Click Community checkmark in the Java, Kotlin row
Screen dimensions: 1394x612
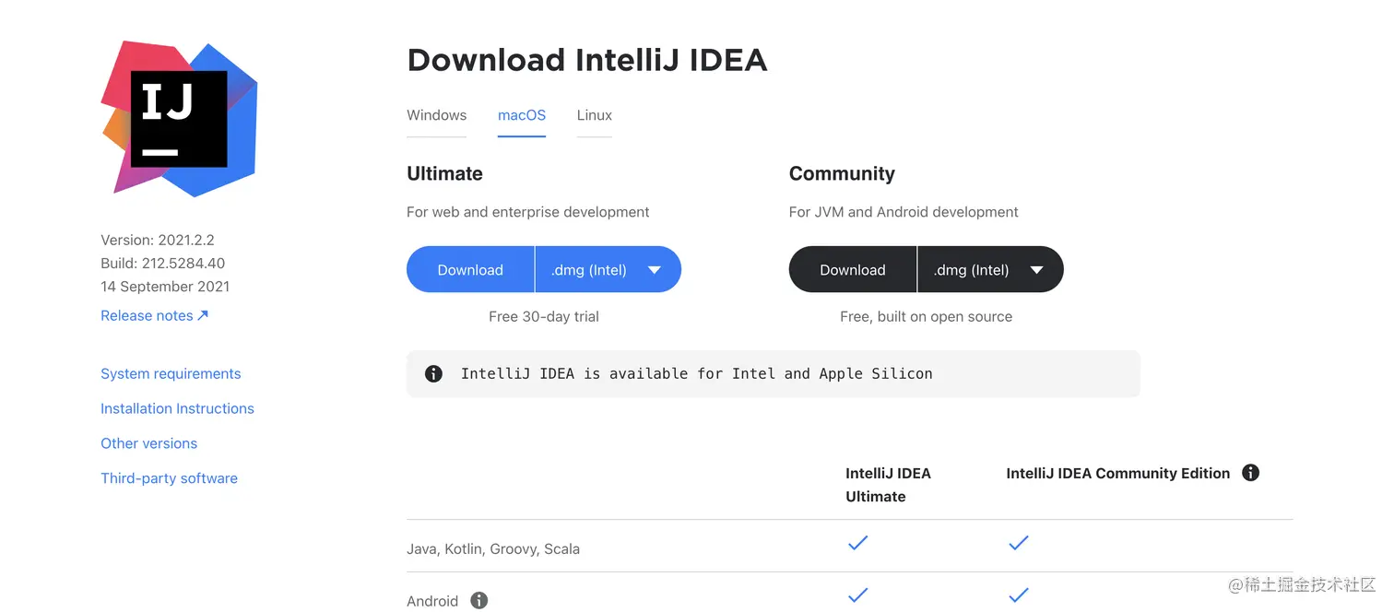coord(1018,544)
